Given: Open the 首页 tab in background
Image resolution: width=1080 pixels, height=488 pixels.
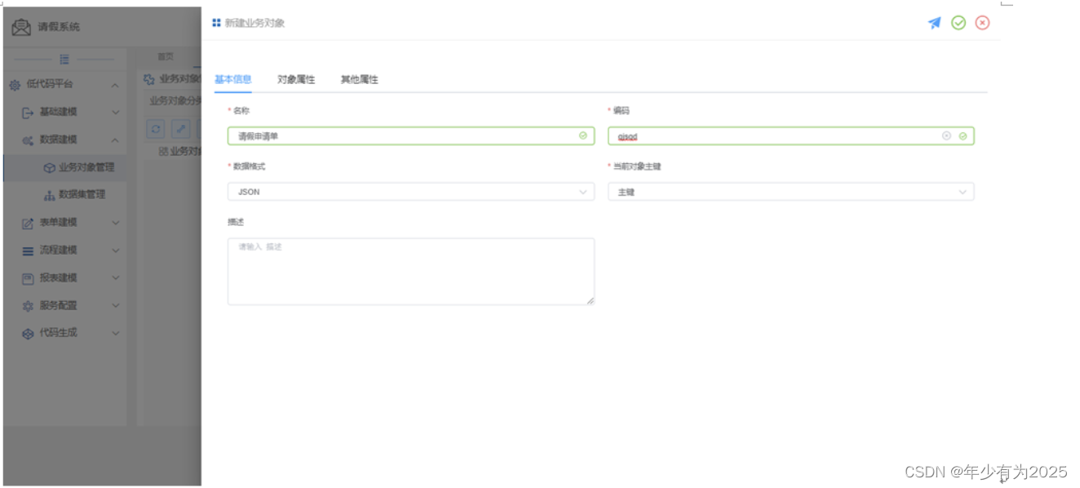Looking at the screenshot, I should click(166, 57).
